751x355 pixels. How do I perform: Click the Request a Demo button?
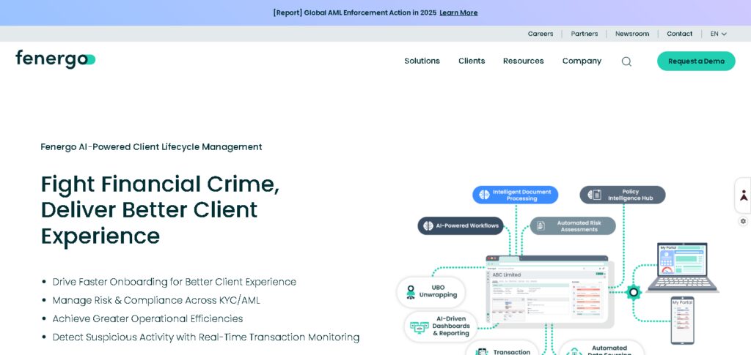pyautogui.click(x=696, y=61)
